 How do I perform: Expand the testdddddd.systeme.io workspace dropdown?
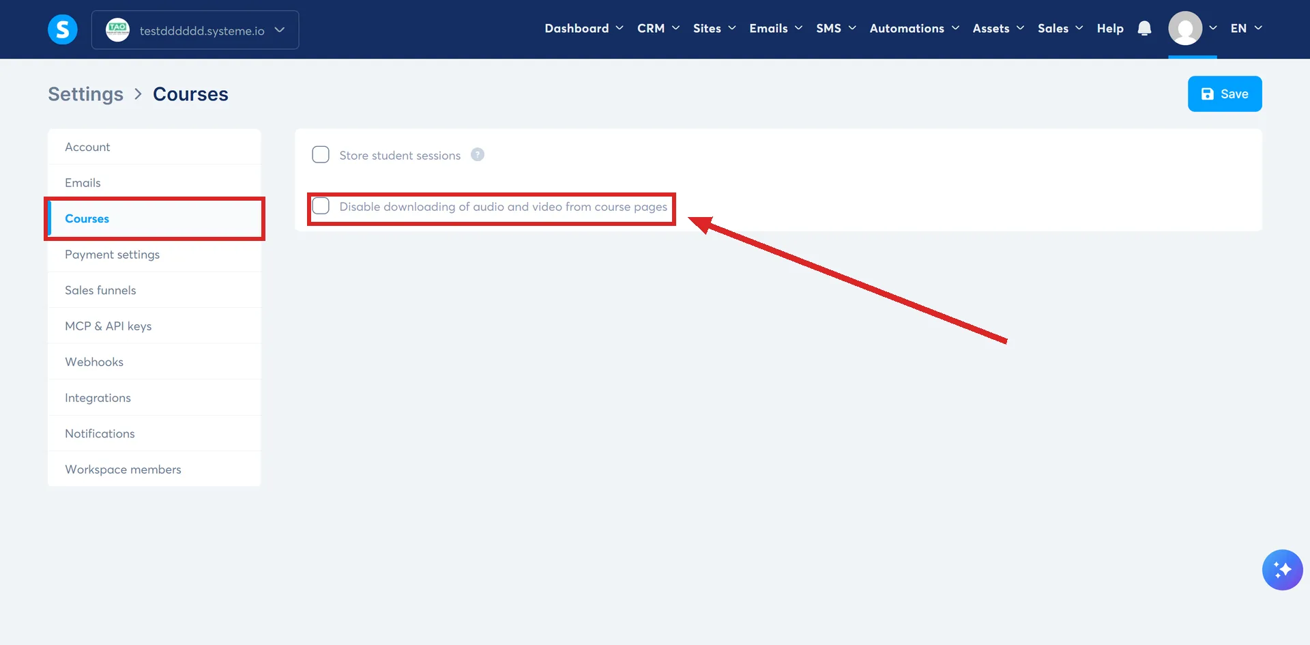click(x=195, y=30)
